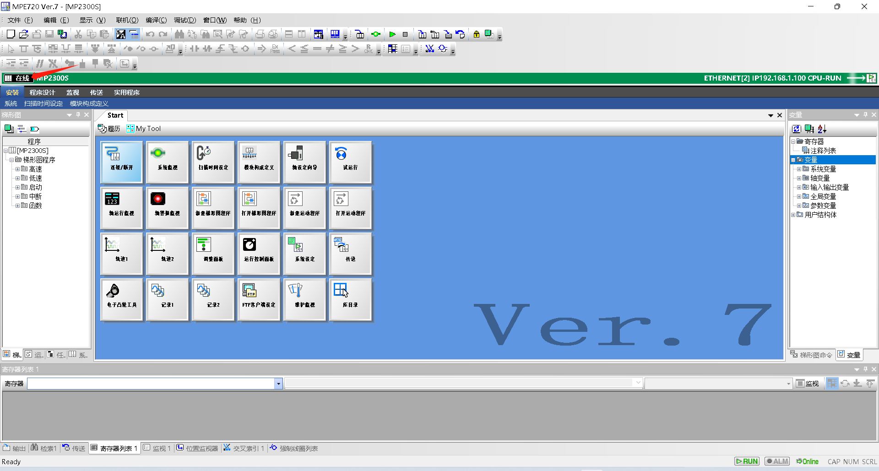Expand the 轴变量 node
This screenshot has height=471, width=879.
click(x=799, y=178)
